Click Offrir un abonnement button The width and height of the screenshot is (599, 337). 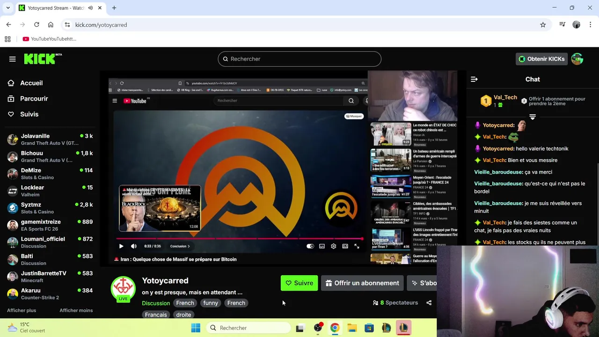(362, 283)
